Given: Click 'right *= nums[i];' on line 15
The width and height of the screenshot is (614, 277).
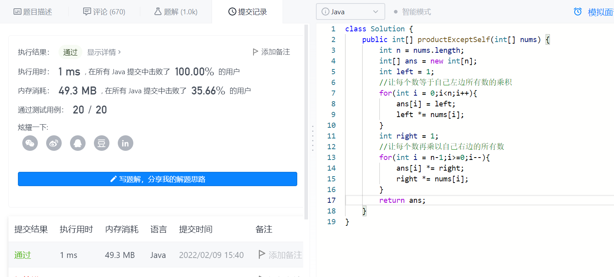Looking at the screenshot, I should (432, 179).
